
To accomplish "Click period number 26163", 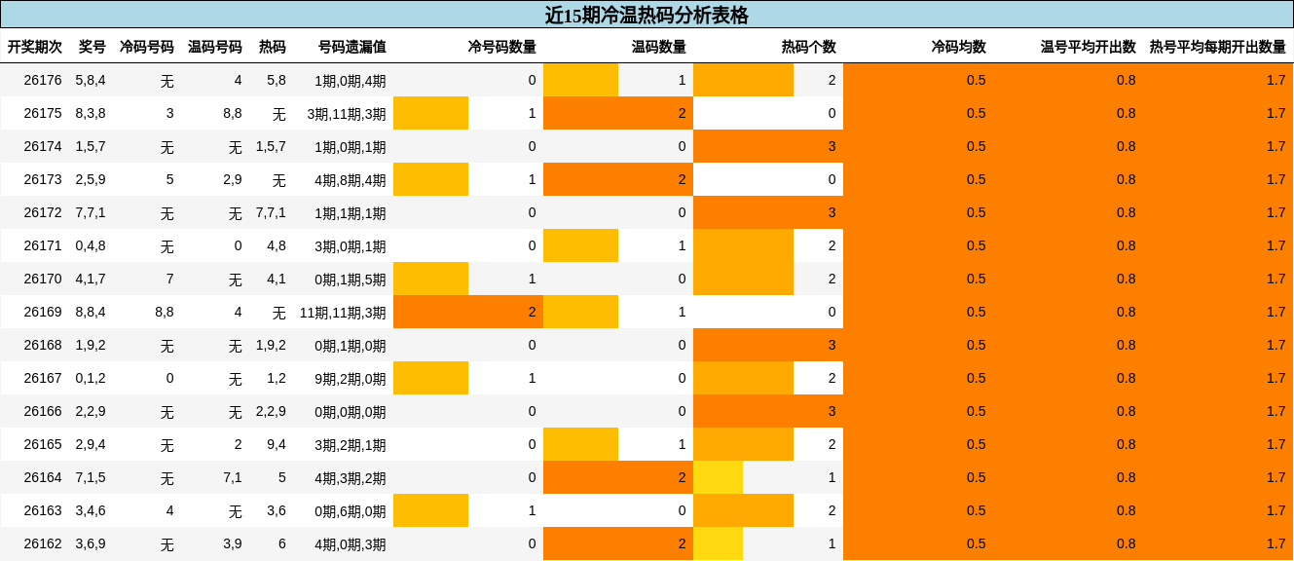I will pyautogui.click(x=43, y=510).
